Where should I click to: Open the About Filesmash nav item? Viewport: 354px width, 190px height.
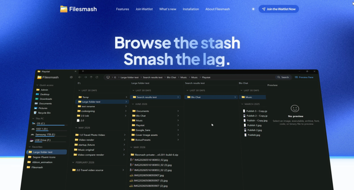[217, 9]
